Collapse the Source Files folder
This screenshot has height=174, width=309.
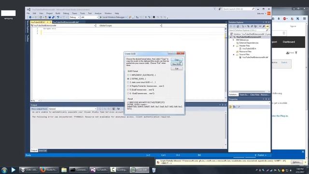coord(234,55)
